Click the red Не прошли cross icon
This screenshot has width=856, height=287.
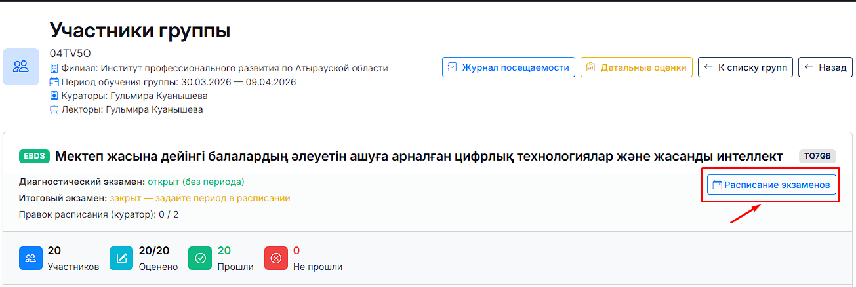tap(276, 258)
